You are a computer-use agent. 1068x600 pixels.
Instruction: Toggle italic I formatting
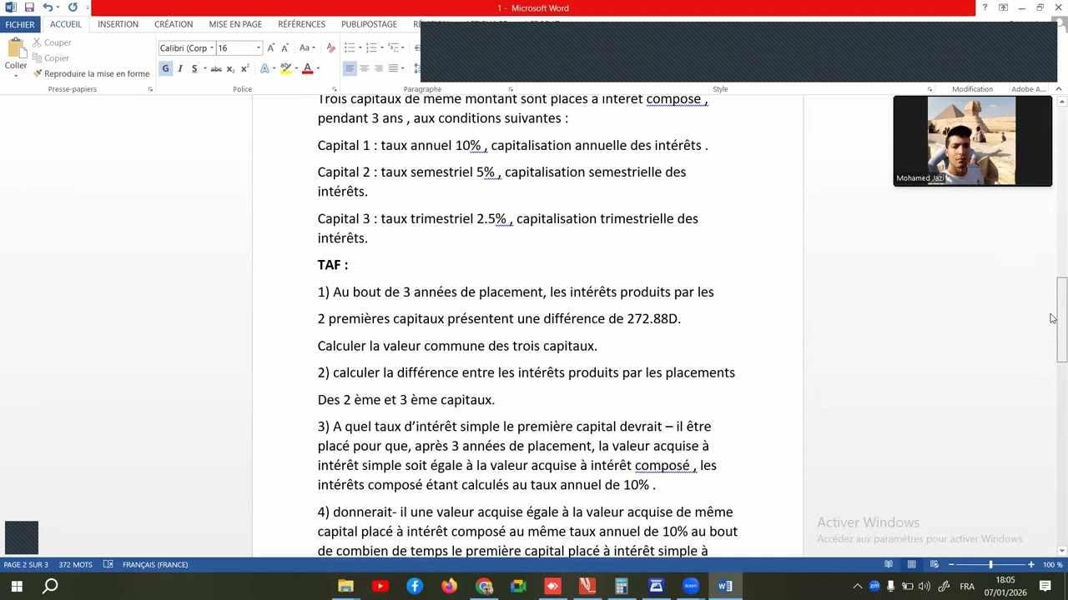click(180, 68)
